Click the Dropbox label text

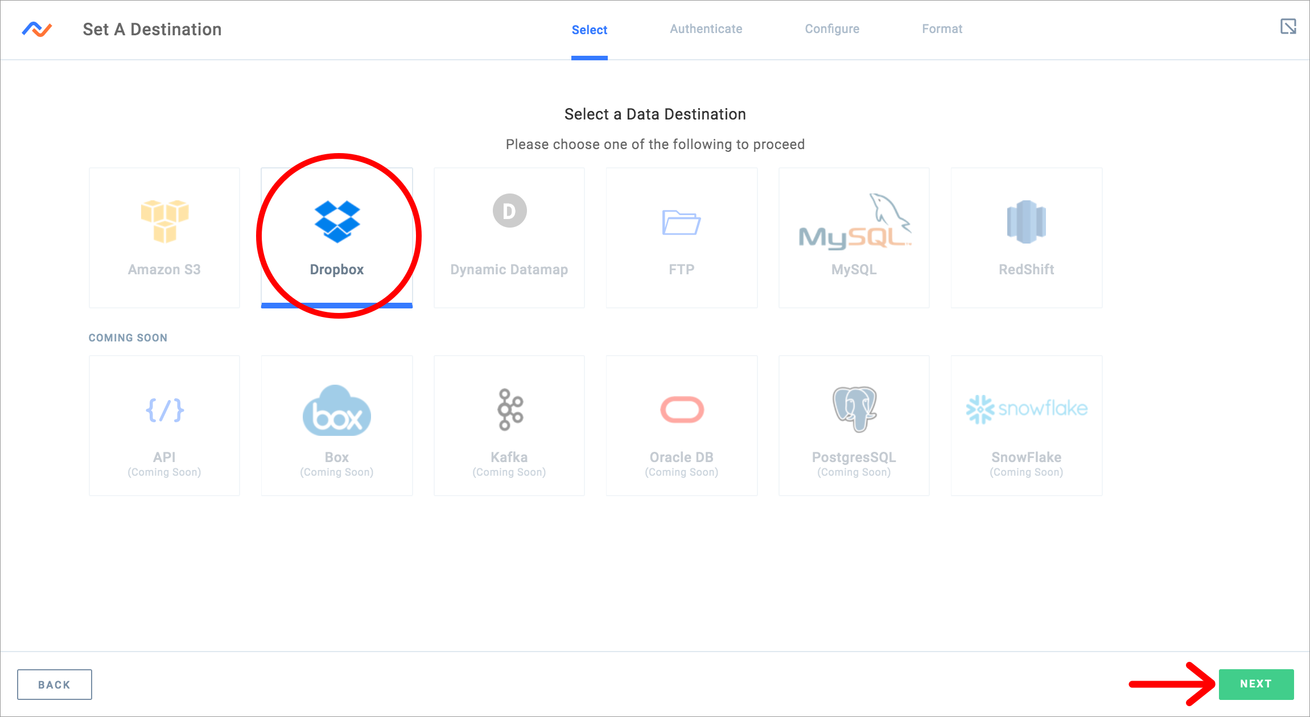tap(337, 270)
